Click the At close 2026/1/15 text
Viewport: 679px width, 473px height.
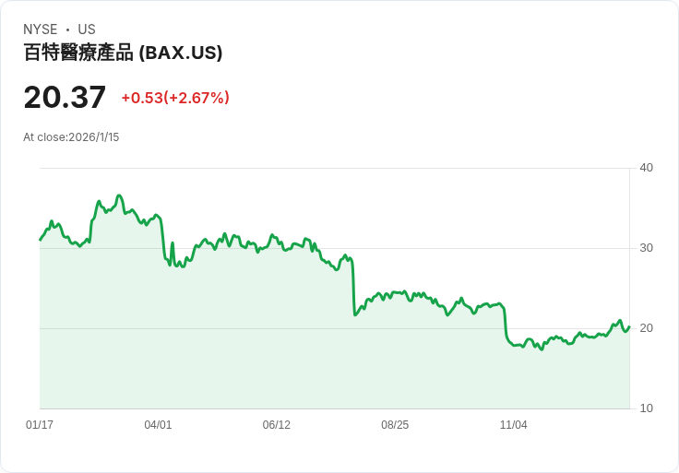coord(71,137)
